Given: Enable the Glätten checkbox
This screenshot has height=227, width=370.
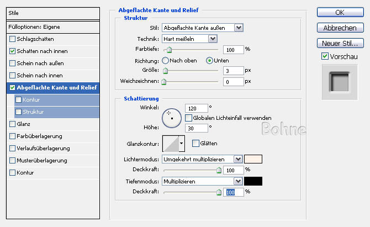Looking at the screenshot, I should pyautogui.click(x=196, y=143).
